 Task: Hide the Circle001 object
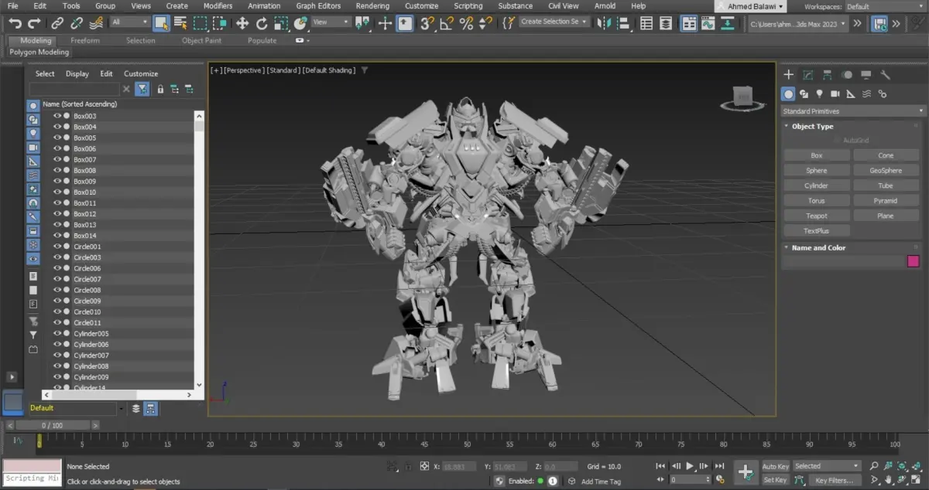(57, 247)
